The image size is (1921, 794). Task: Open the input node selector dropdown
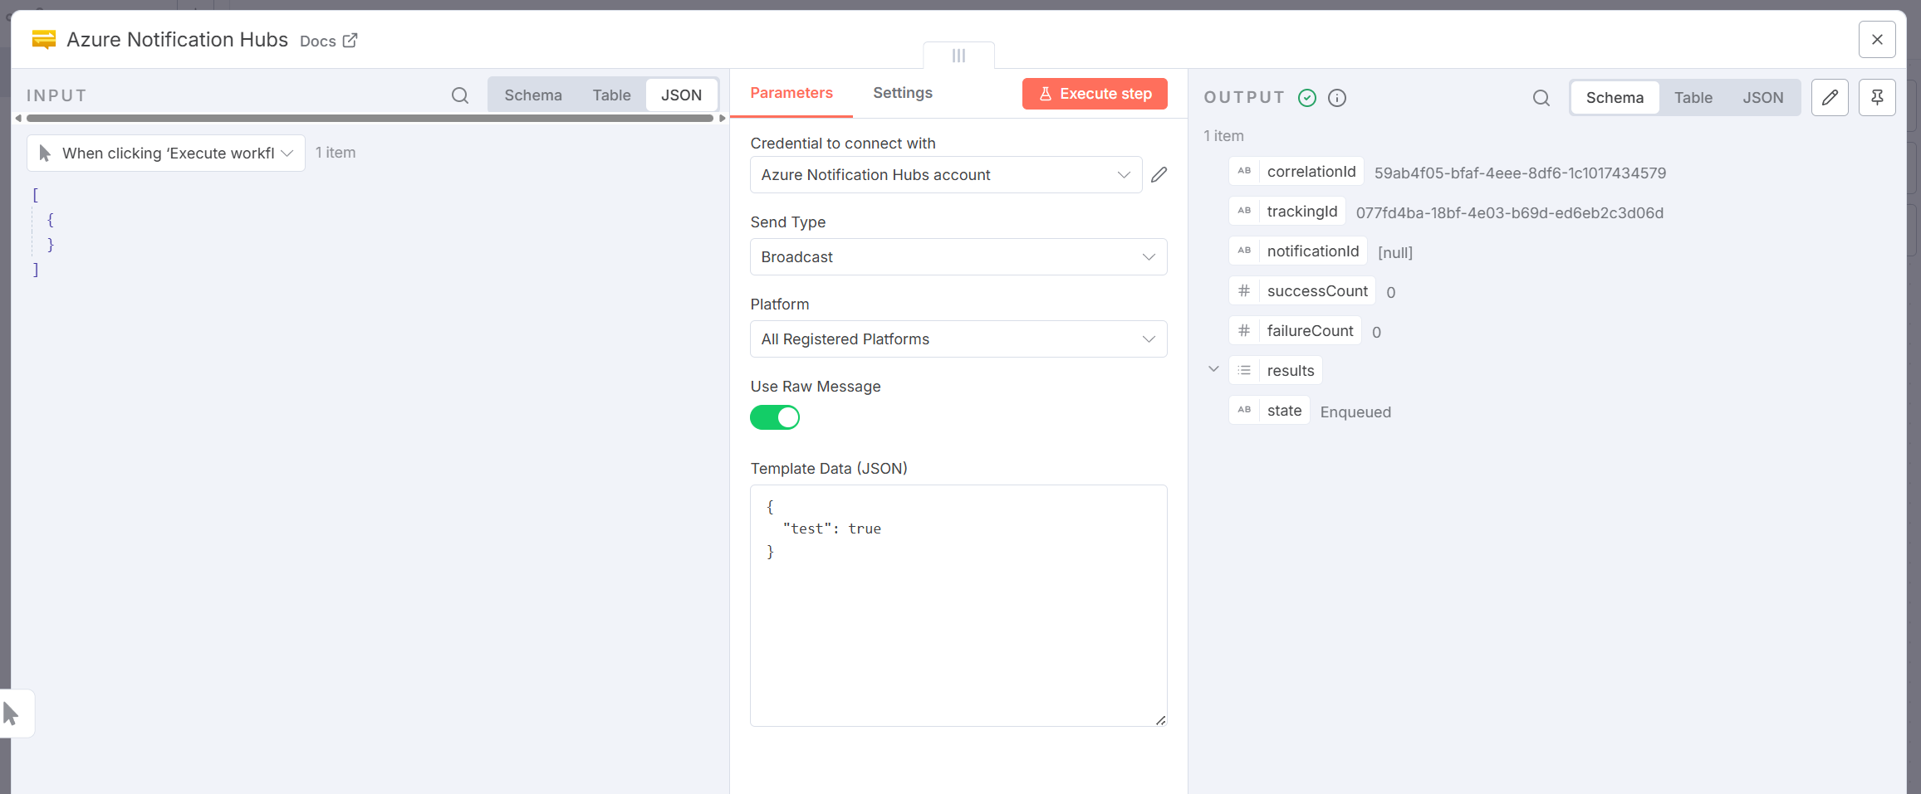(x=166, y=153)
